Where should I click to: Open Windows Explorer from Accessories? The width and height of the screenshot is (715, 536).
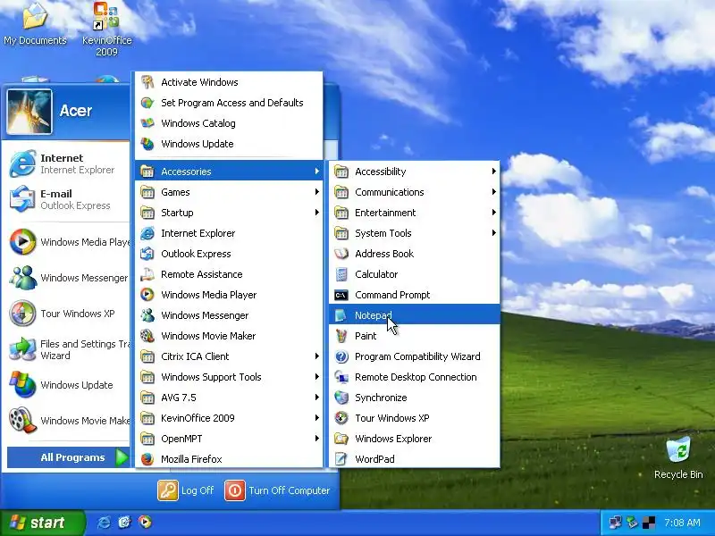tap(414, 439)
